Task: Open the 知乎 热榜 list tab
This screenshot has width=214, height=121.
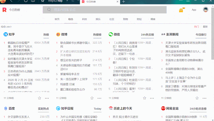Action: 46,35
